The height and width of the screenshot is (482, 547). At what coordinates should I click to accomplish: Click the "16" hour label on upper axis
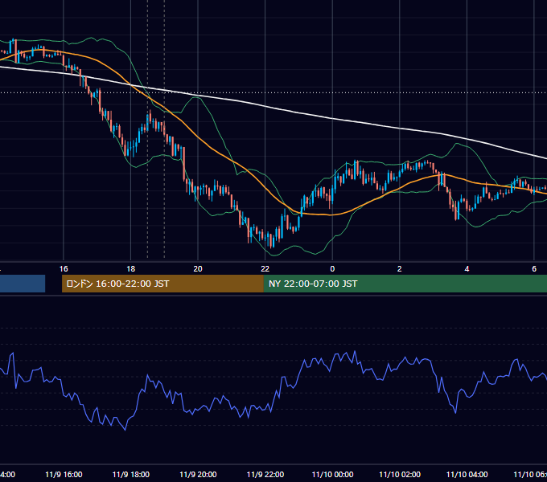click(x=64, y=269)
